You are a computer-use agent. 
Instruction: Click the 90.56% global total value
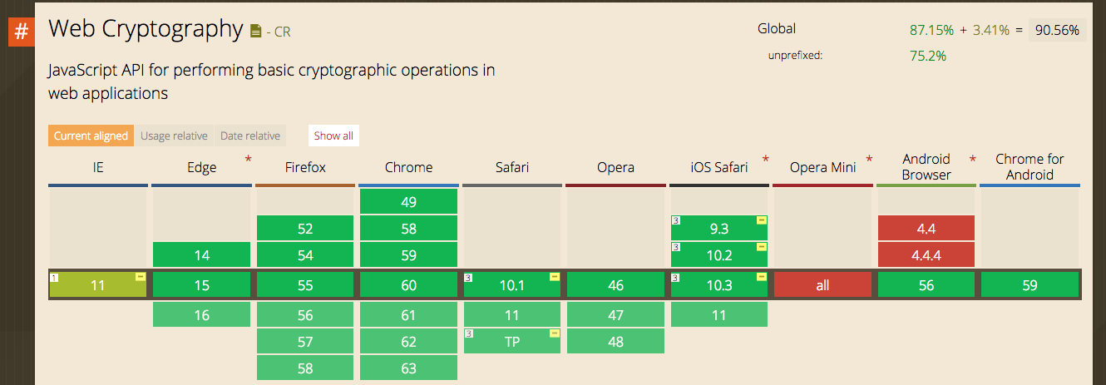pos(1057,30)
